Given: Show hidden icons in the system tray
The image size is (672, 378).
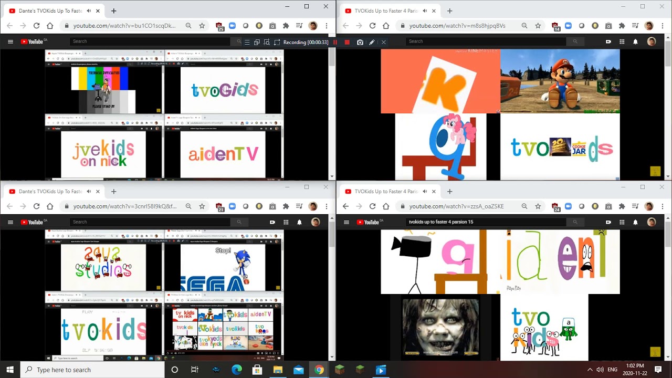Looking at the screenshot, I should (590, 370).
